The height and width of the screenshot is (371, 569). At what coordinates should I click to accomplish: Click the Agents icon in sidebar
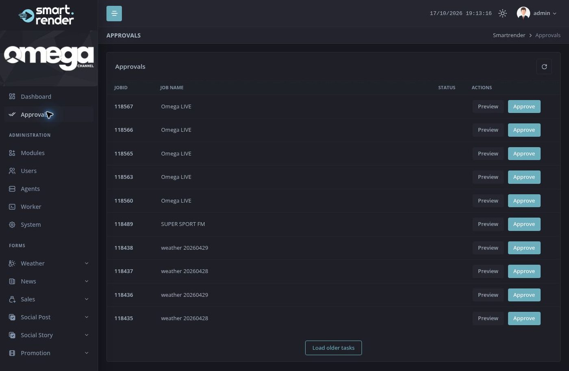coord(12,189)
